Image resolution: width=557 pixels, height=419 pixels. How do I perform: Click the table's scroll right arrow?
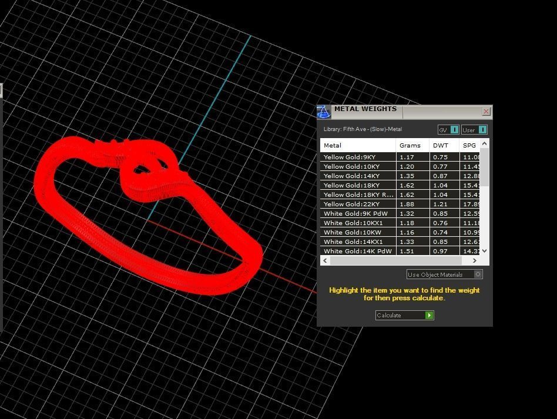(x=475, y=260)
